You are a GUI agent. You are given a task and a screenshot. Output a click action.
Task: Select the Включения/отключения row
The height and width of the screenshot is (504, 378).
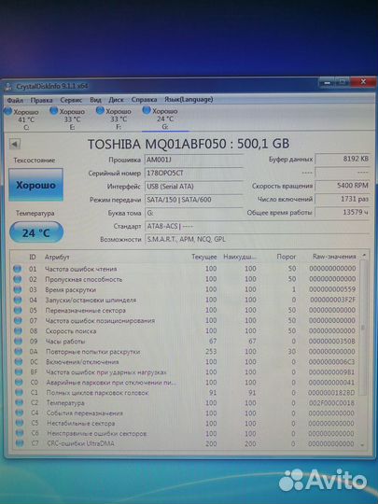point(185,361)
